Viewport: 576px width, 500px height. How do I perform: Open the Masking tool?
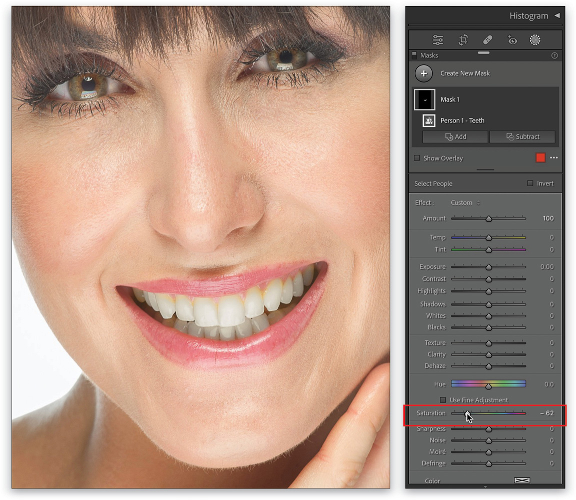point(535,40)
